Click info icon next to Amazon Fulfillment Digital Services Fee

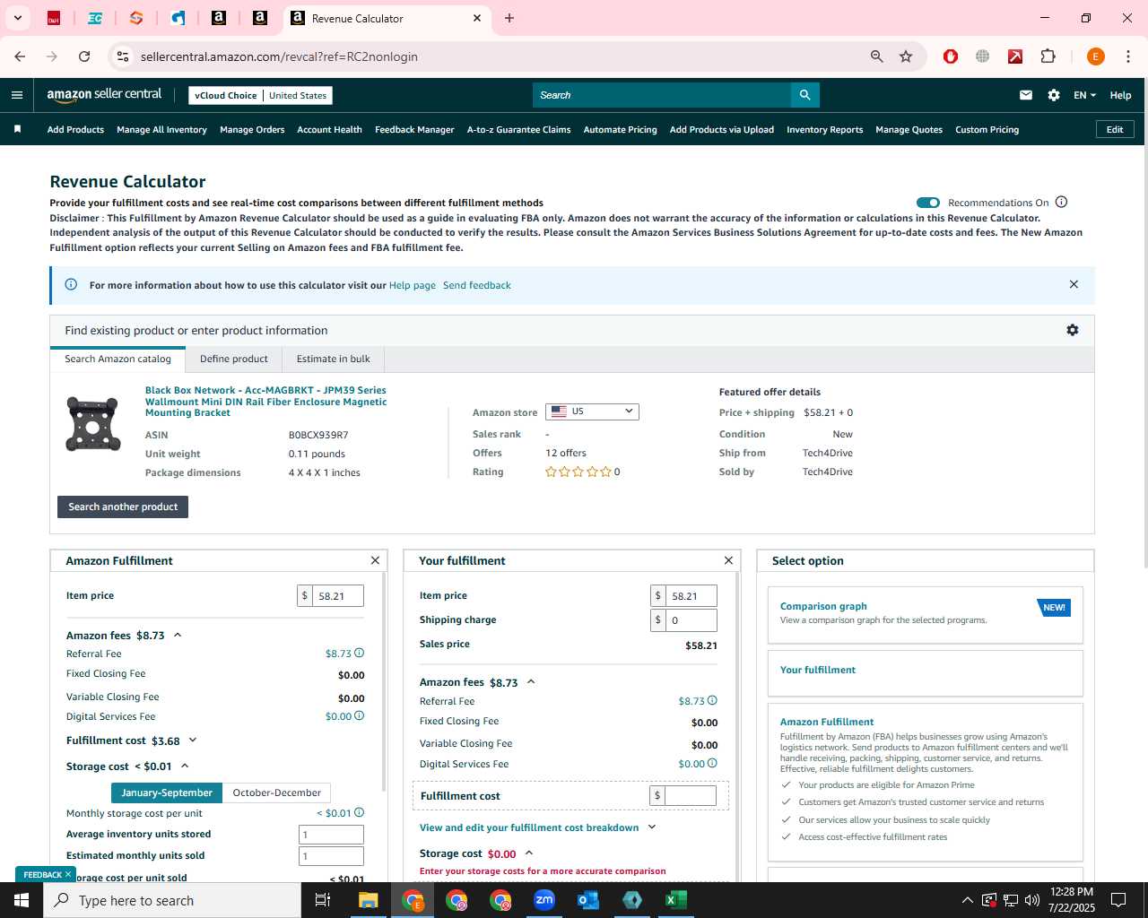(x=360, y=715)
